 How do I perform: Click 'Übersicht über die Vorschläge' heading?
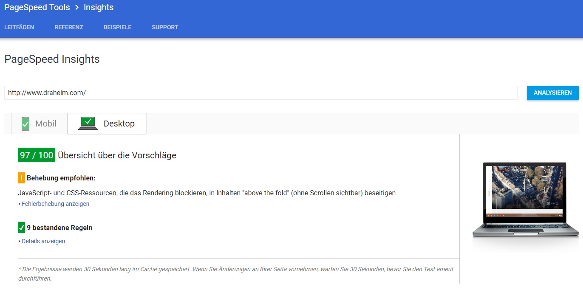[x=117, y=155]
